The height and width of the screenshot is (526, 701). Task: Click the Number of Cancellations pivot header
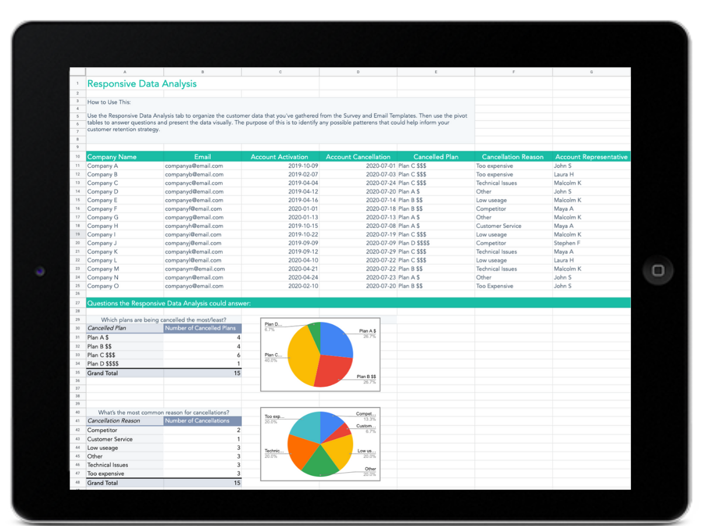(x=202, y=421)
